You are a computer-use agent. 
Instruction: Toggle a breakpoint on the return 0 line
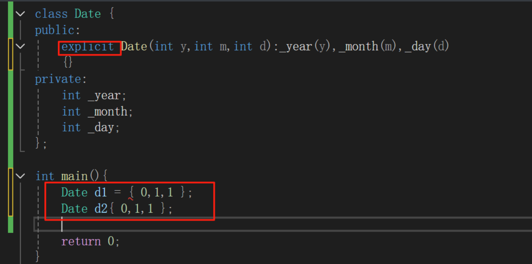4,241
